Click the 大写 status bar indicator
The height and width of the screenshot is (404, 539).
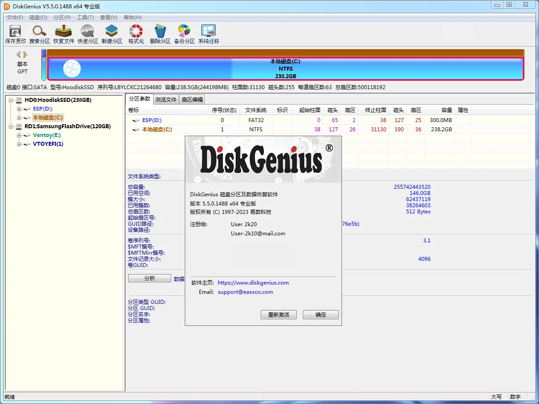(x=496, y=397)
